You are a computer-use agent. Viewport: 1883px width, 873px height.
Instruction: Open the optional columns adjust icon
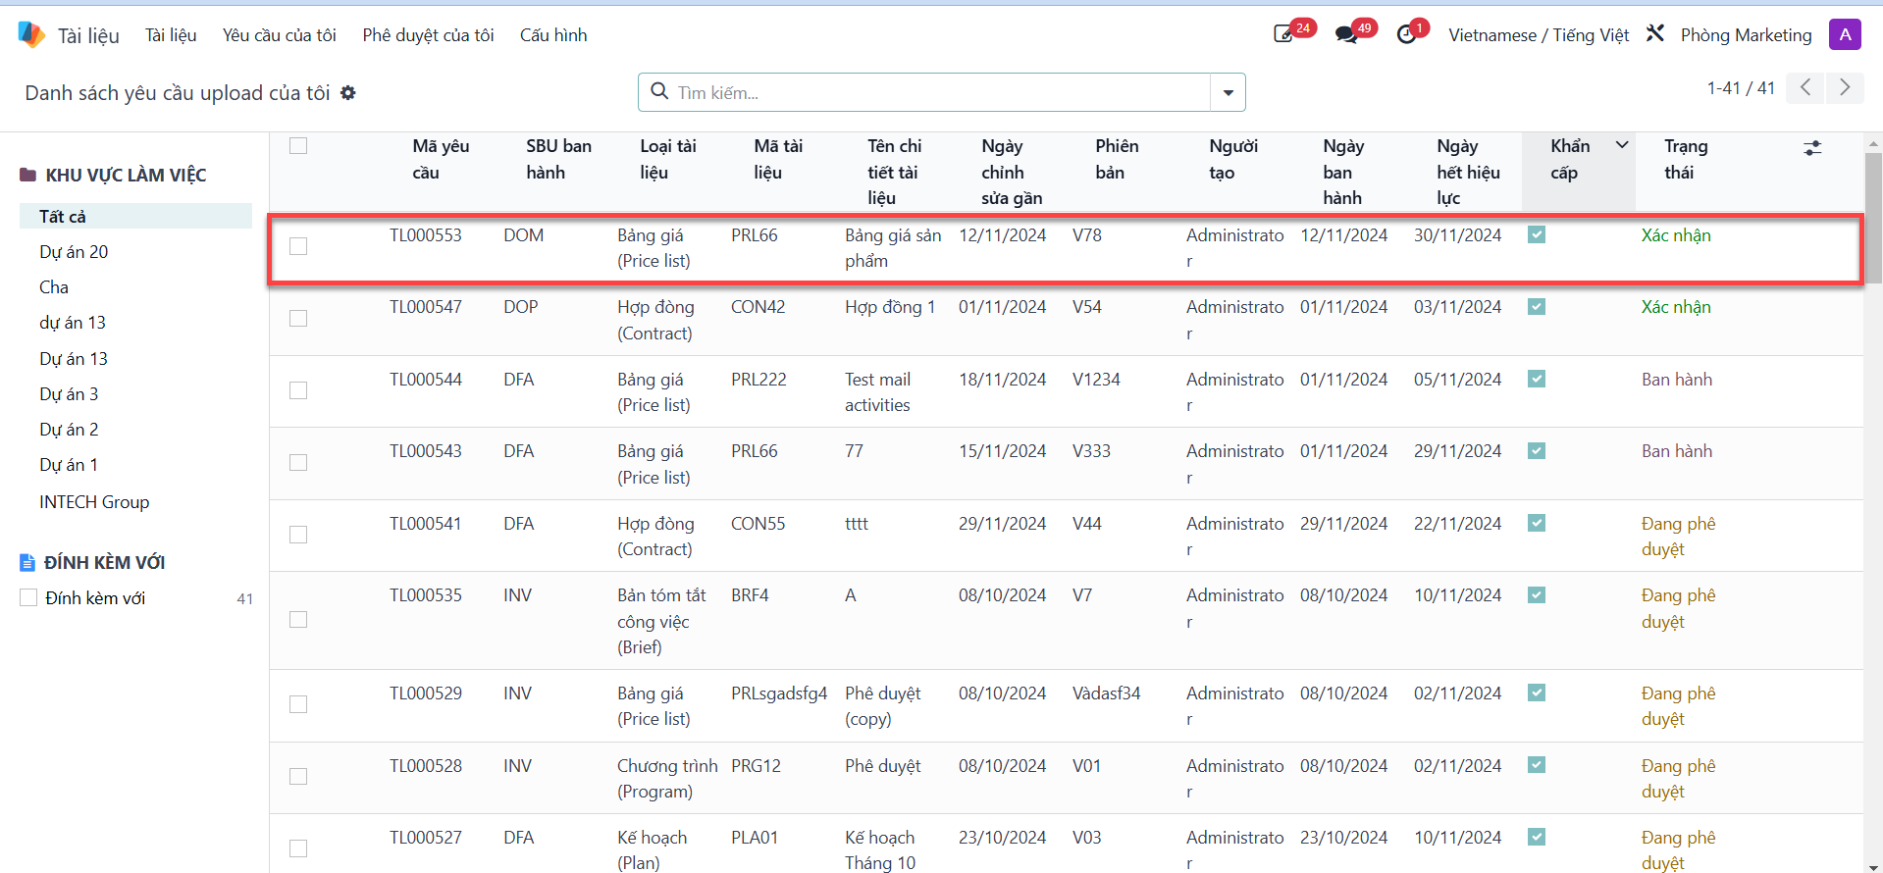point(1812,148)
